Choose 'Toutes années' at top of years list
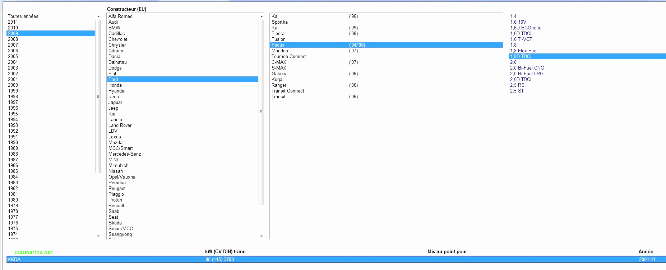Viewport: 666px width, 270px height. point(23,16)
